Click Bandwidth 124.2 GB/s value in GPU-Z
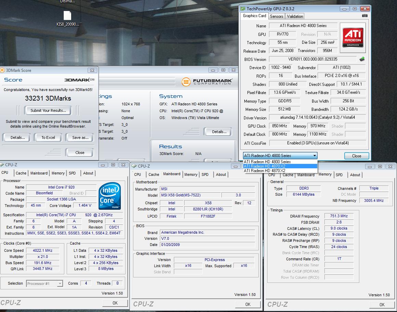This screenshot has width=397, height=312. click(348, 109)
